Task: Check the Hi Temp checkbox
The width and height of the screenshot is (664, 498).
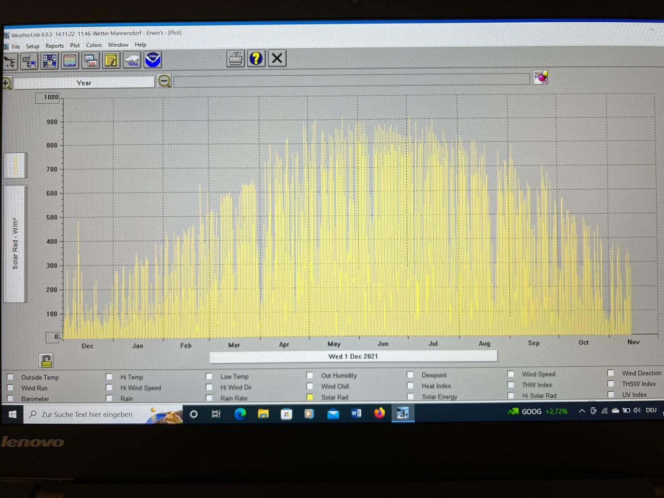Action: click(109, 377)
